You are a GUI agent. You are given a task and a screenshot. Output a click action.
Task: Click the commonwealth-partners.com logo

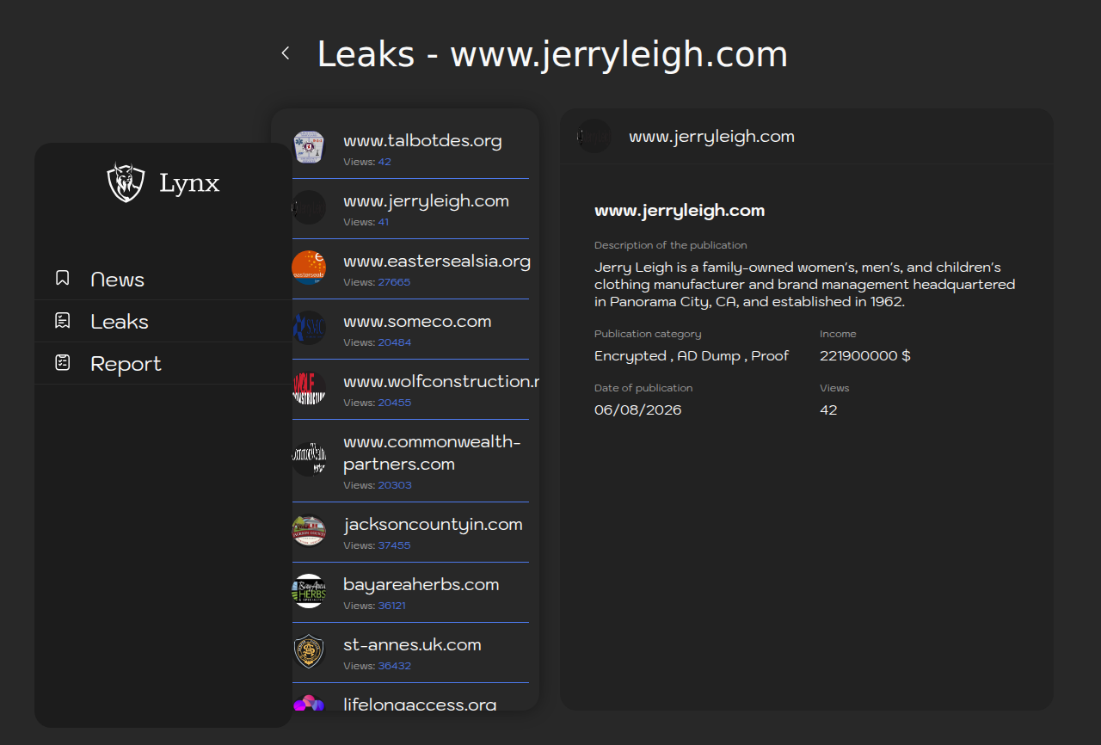(x=309, y=459)
